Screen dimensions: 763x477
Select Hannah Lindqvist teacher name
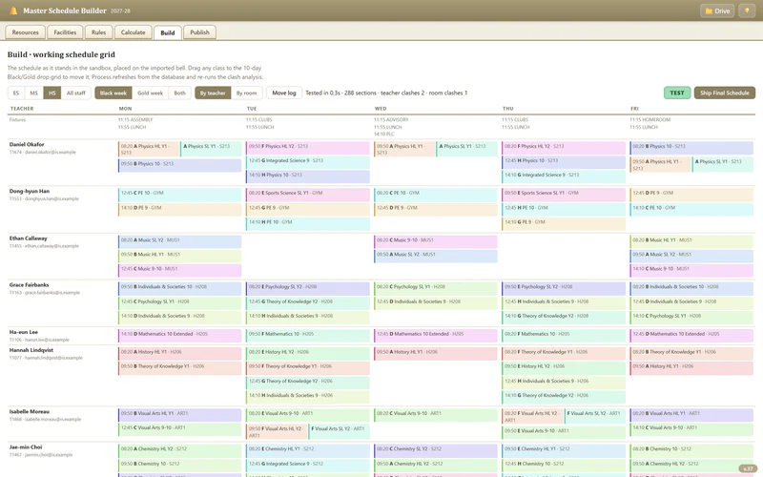31,350
